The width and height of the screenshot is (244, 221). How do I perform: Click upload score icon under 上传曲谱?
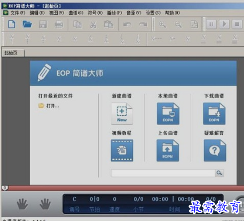(x=168, y=150)
